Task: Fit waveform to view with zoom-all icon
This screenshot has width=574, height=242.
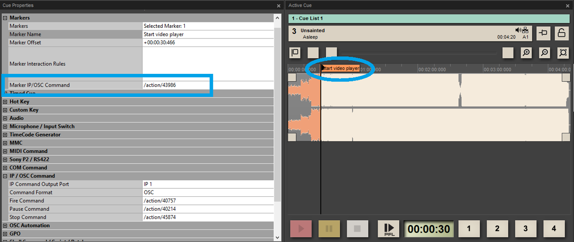Action: [x=563, y=53]
